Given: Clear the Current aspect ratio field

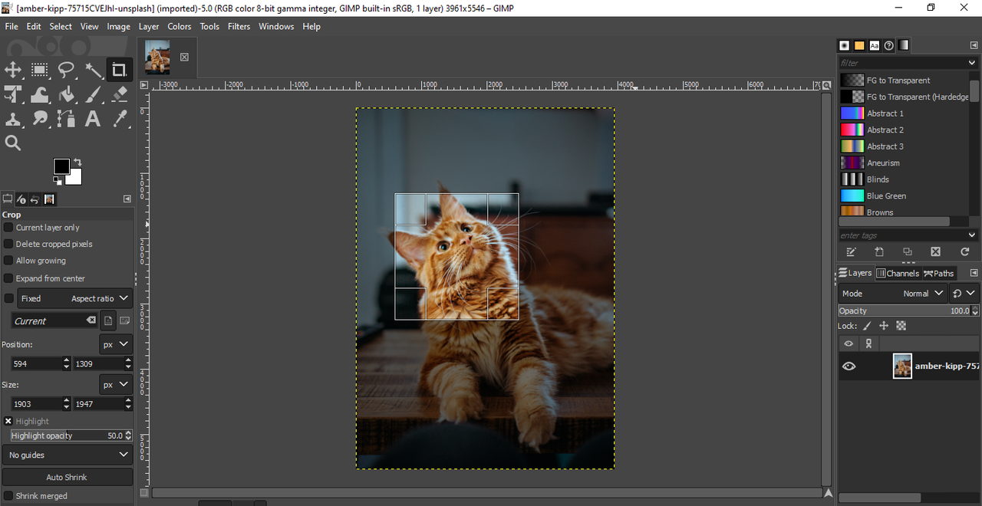Looking at the screenshot, I should [x=91, y=320].
